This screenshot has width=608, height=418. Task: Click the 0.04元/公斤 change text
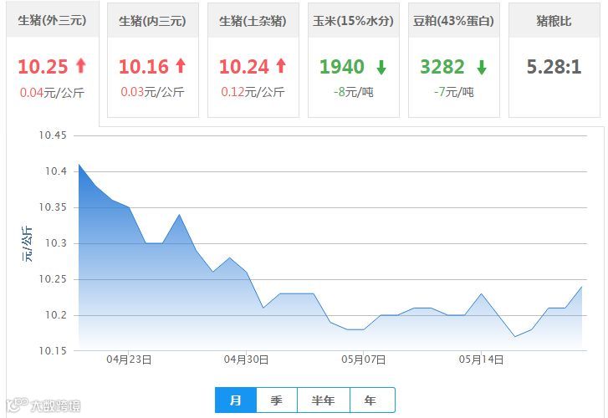tap(52, 93)
